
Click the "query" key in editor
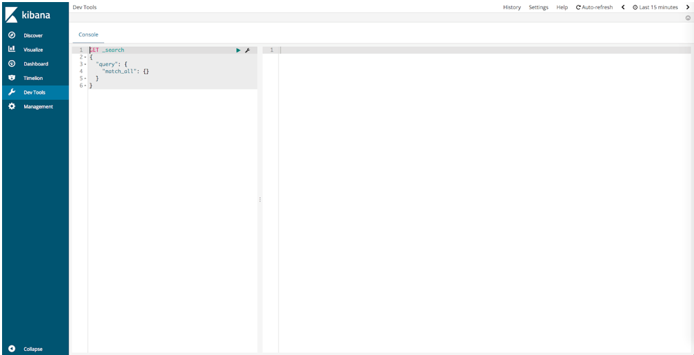click(107, 65)
